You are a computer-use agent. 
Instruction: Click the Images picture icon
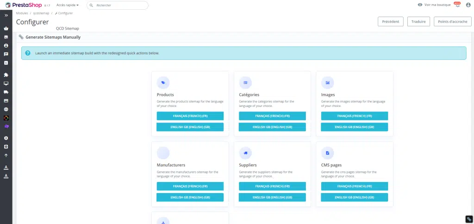328,83
